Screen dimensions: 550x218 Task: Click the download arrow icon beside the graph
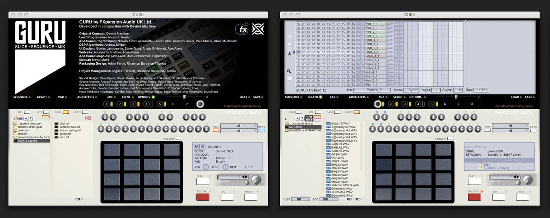tap(289, 53)
